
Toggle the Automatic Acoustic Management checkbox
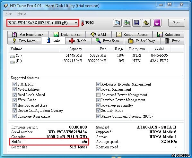98,84
